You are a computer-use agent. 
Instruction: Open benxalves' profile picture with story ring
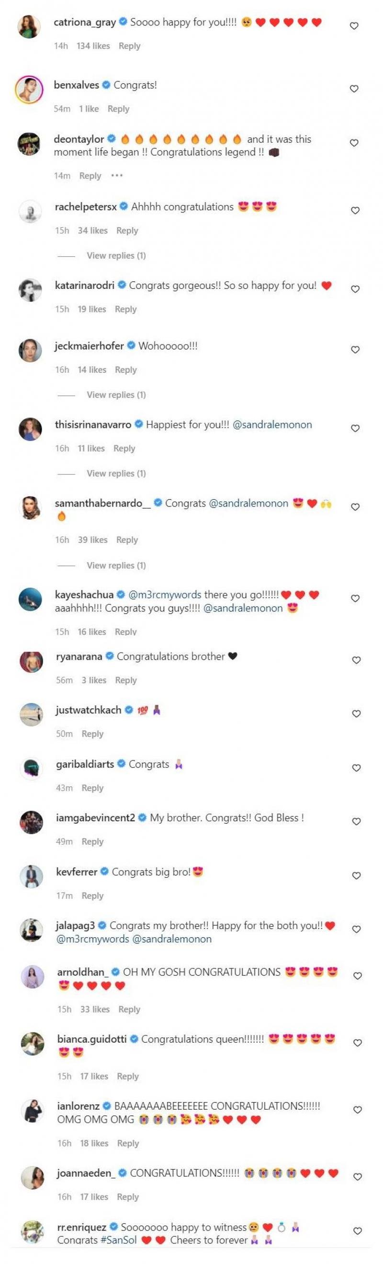[28, 89]
